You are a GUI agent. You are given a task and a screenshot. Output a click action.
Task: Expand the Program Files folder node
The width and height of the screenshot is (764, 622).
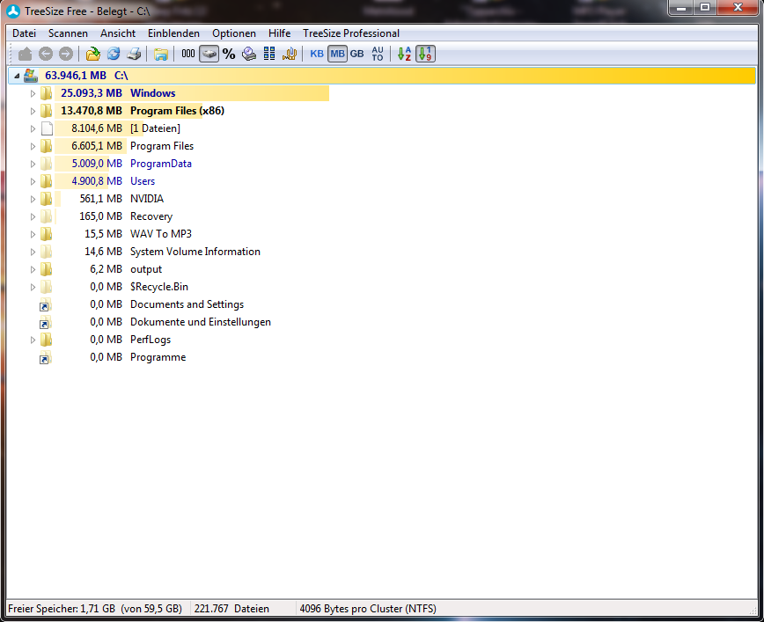pos(33,146)
